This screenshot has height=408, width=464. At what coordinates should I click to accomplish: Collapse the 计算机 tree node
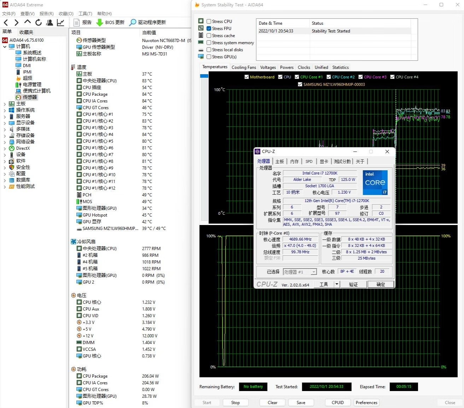coord(5,47)
